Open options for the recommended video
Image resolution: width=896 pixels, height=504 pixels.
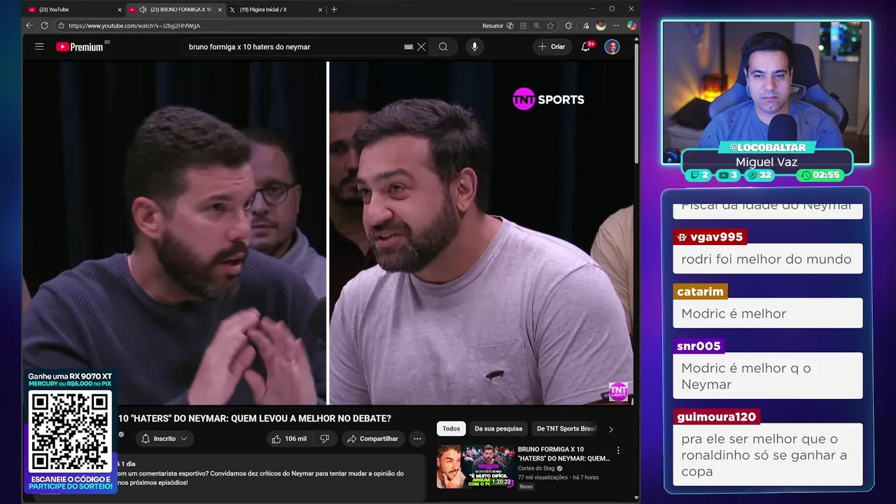pos(618,451)
